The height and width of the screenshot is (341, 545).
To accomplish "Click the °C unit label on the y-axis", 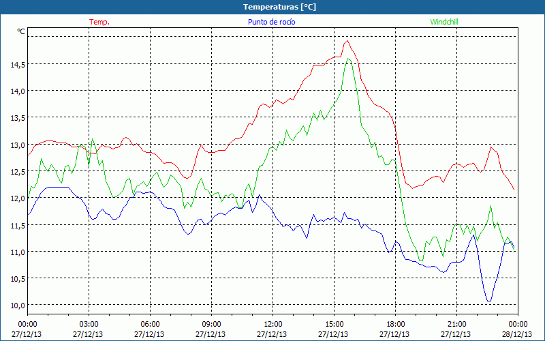I will tap(20, 31).
